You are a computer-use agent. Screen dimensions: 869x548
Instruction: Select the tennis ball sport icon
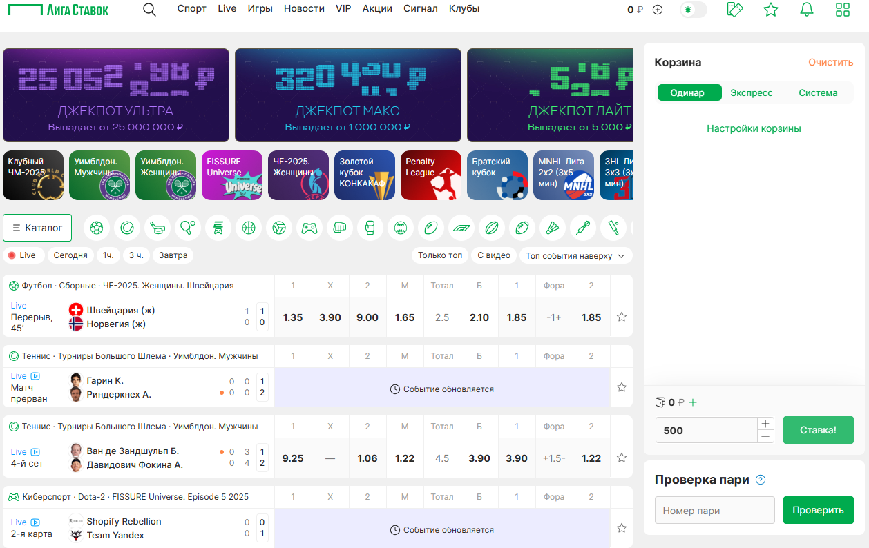(127, 227)
